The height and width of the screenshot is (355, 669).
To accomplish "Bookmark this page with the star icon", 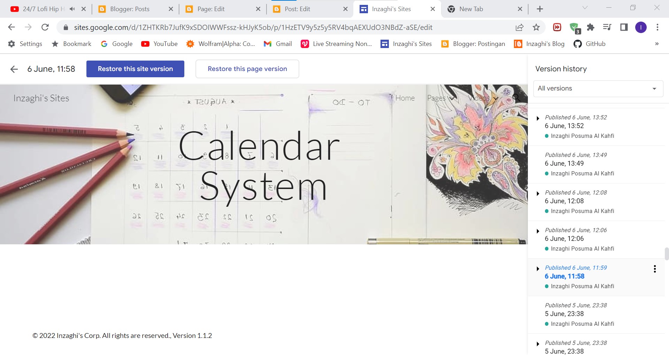I will pyautogui.click(x=536, y=27).
